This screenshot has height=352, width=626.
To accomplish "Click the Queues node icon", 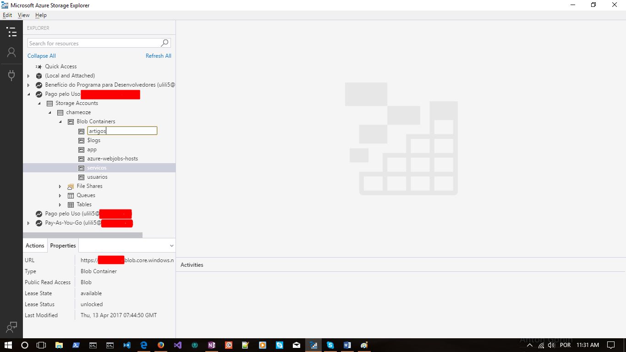I will [x=71, y=195].
